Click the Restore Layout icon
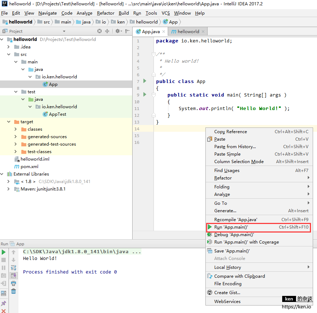This screenshot has height=313, width=317. tap(4, 293)
